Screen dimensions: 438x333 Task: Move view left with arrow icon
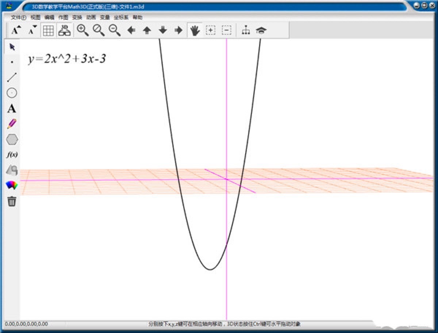[x=131, y=31]
